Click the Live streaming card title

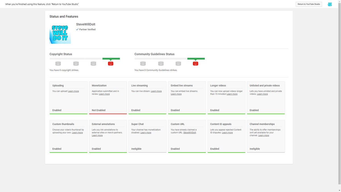click(140, 86)
